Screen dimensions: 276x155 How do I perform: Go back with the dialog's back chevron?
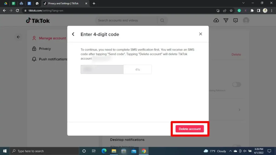point(73,34)
